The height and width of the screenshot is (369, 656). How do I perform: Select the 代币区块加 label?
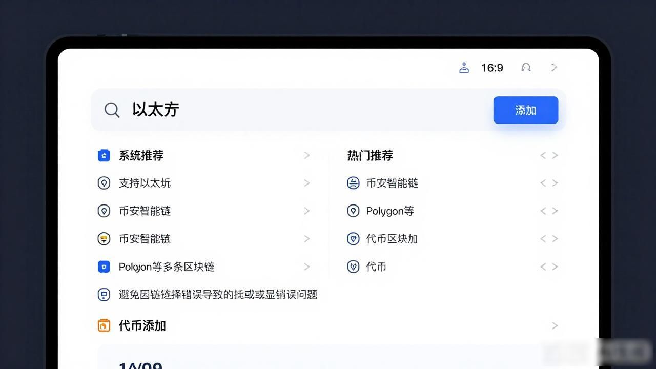tap(392, 239)
